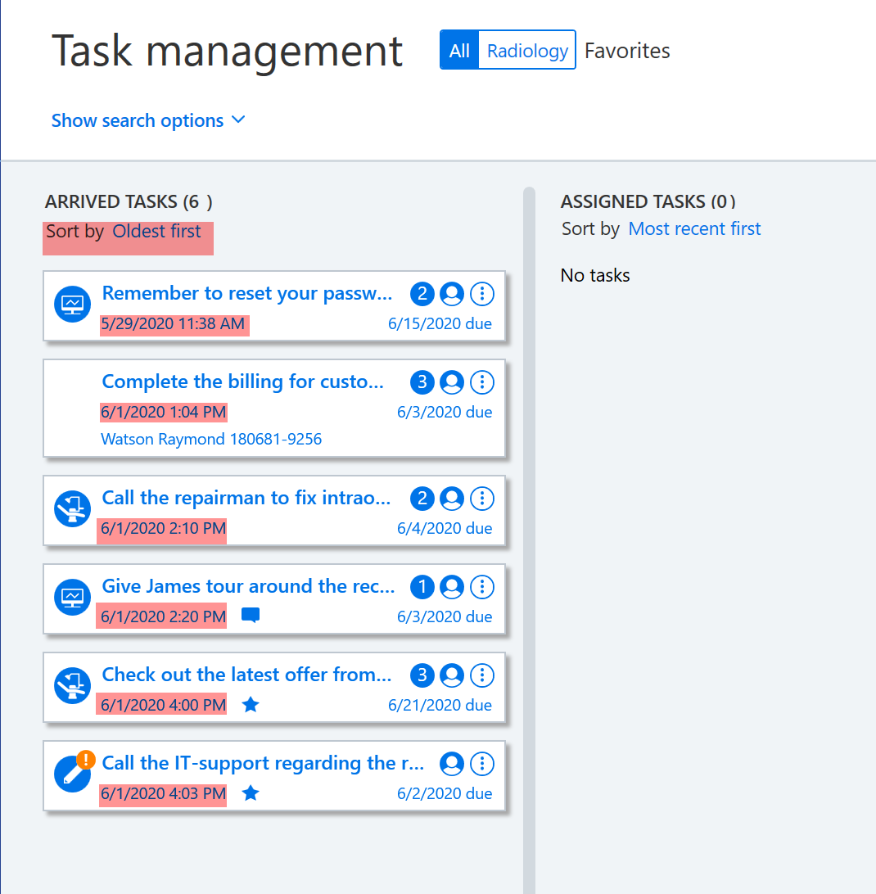Click the '6/4/2020 due' date text
The width and height of the screenshot is (876, 894).
tap(445, 528)
